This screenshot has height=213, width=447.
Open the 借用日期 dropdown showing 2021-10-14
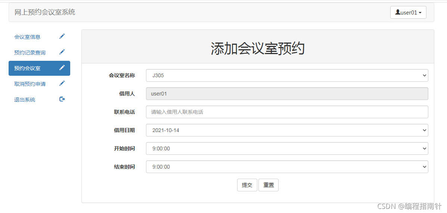coord(287,130)
